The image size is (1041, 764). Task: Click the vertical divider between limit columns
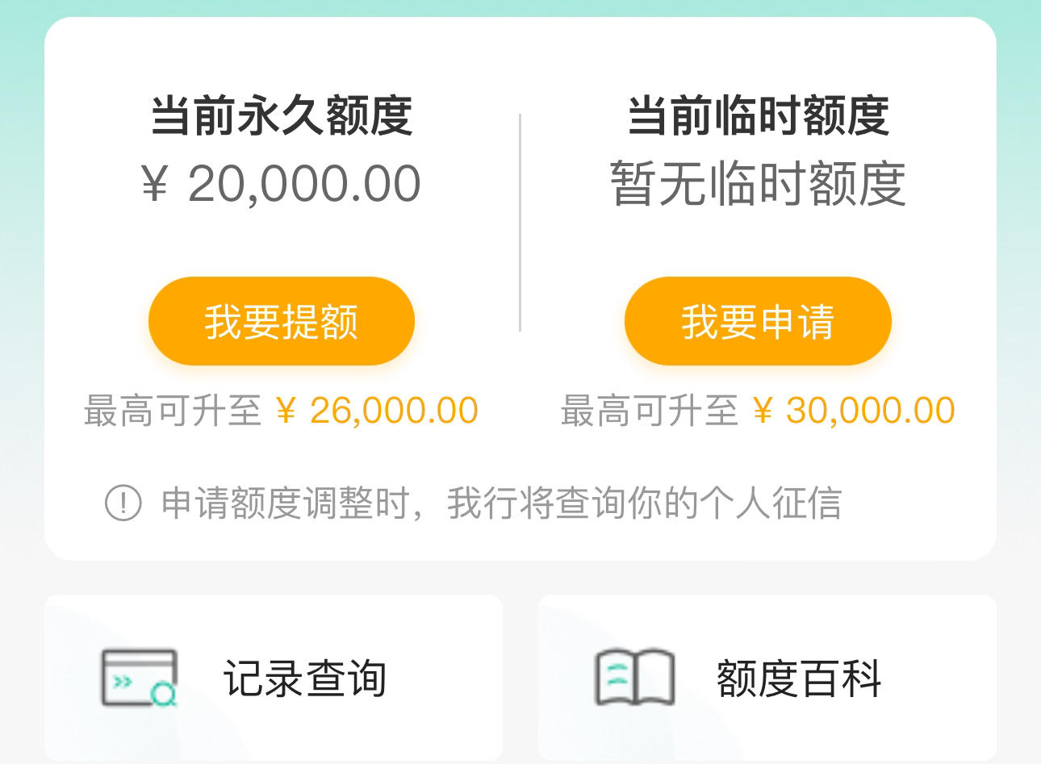520,223
